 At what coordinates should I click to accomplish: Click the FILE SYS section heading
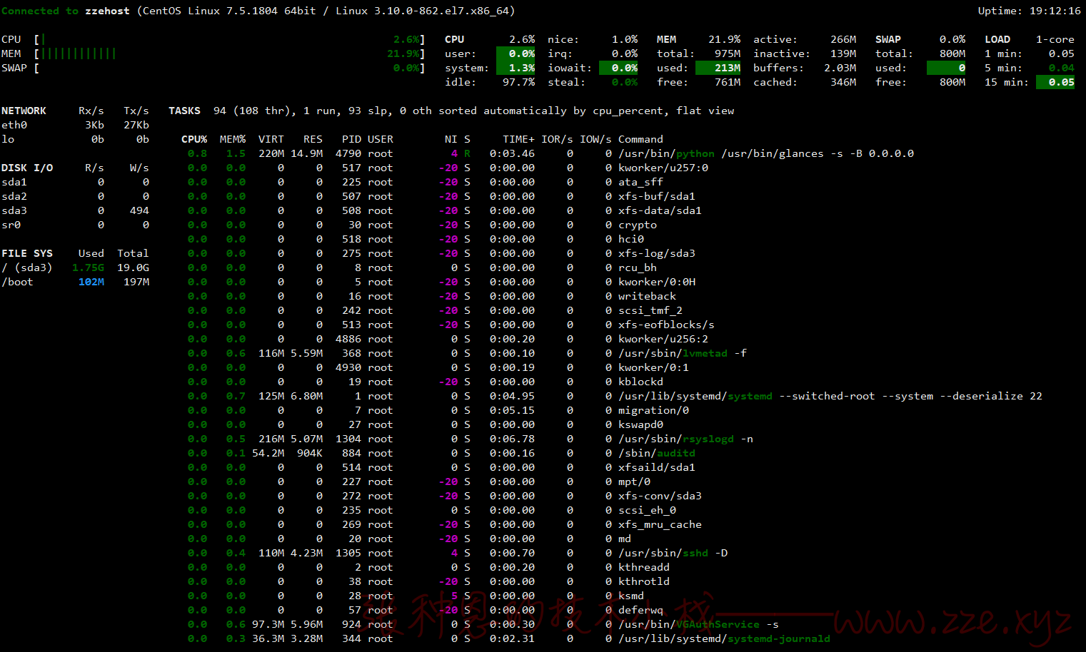coord(27,253)
